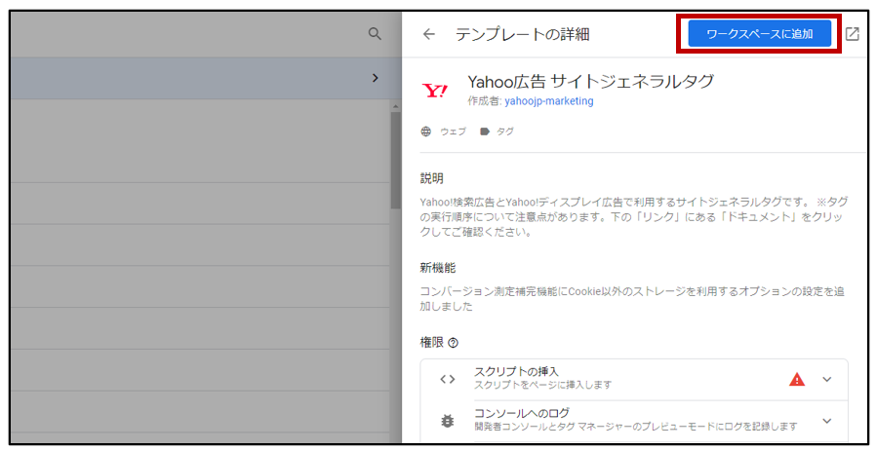Image resolution: width=876 pixels, height=450 pixels.
Task: Click the search magnifier icon
Action: click(x=375, y=34)
